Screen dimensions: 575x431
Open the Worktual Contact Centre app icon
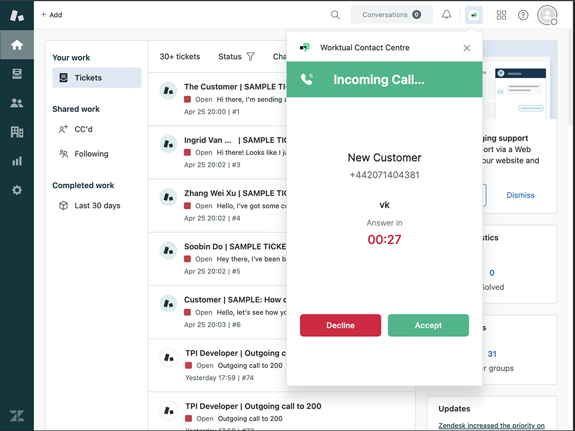pyautogui.click(x=473, y=15)
